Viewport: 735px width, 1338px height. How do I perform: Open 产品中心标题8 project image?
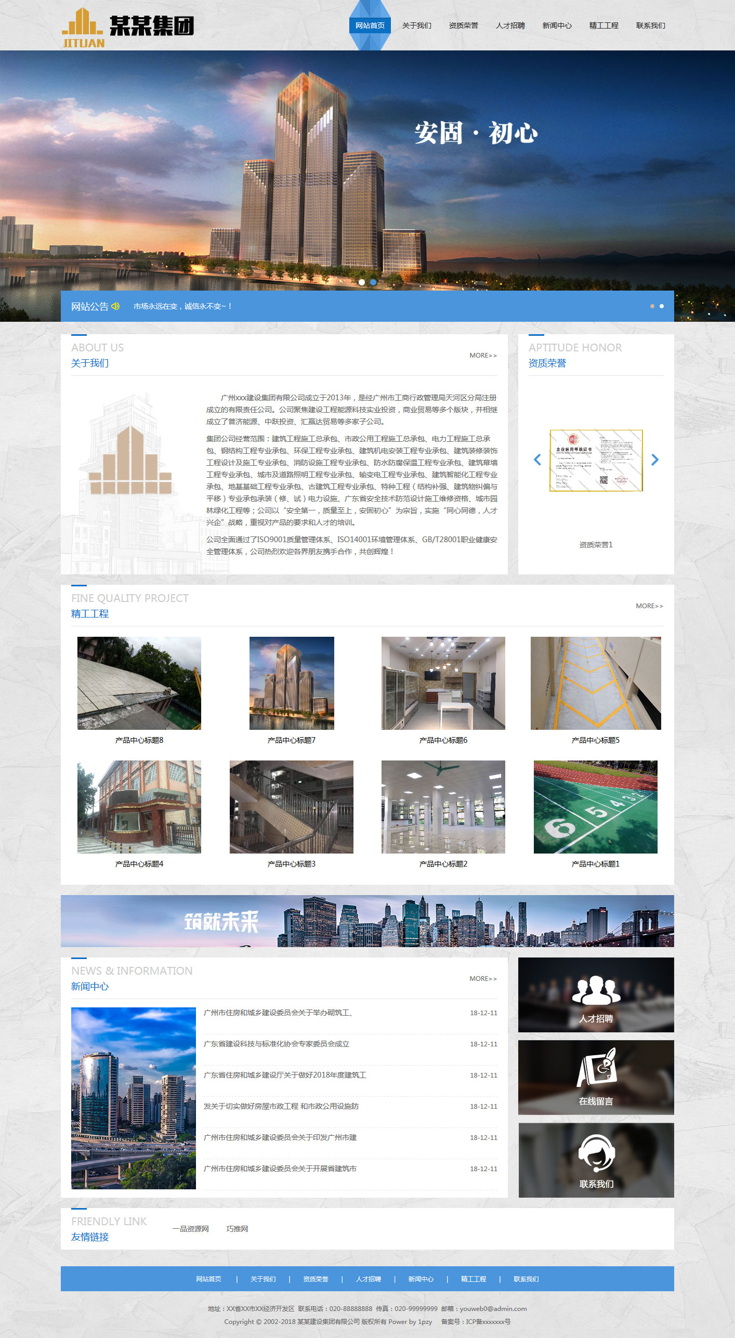point(139,683)
